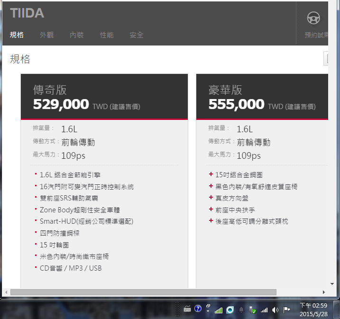Click the 529,000 price text
The height and width of the screenshot is (319, 340).
[x=61, y=104]
